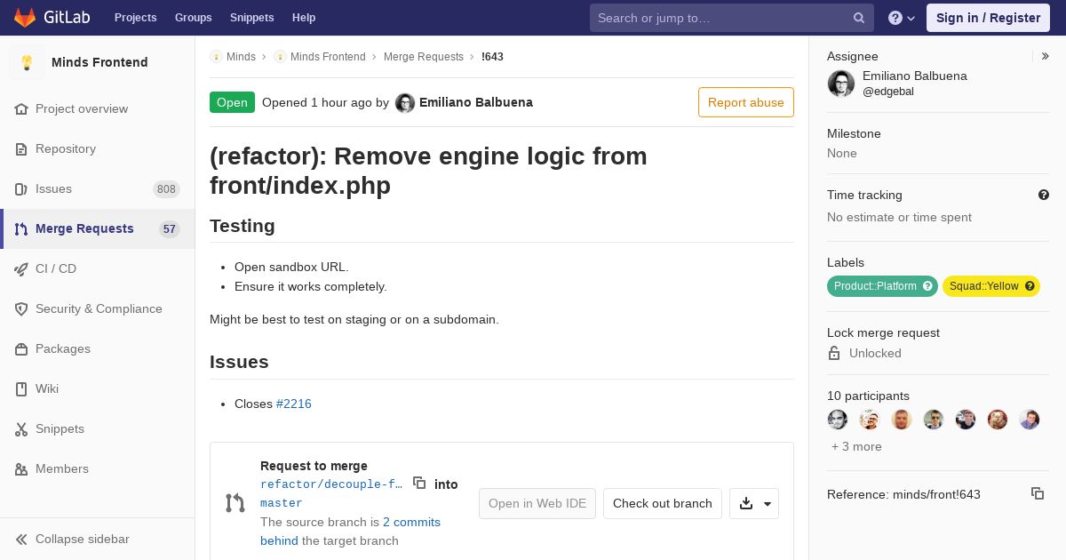Click the GitLab fox logo
The image size is (1066, 560).
25,18
